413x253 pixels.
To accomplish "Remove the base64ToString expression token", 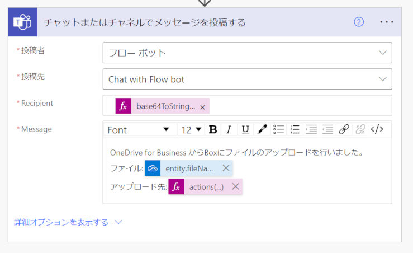I will (x=202, y=107).
